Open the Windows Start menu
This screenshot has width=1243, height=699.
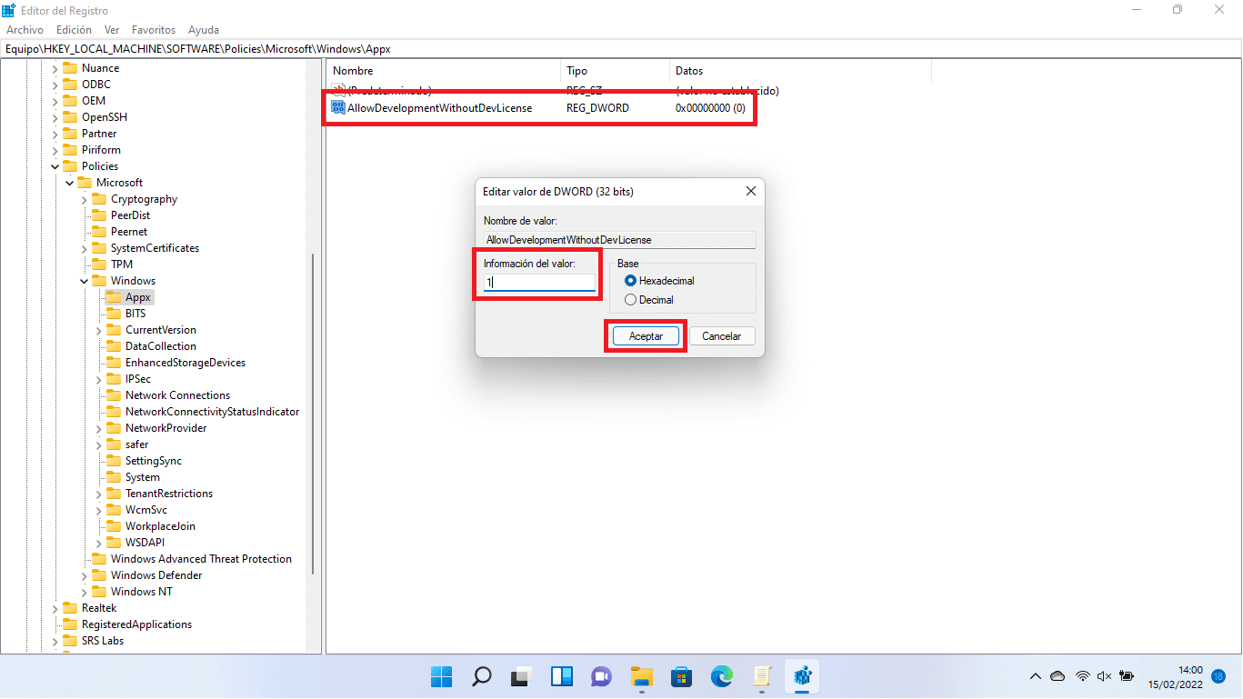(441, 676)
